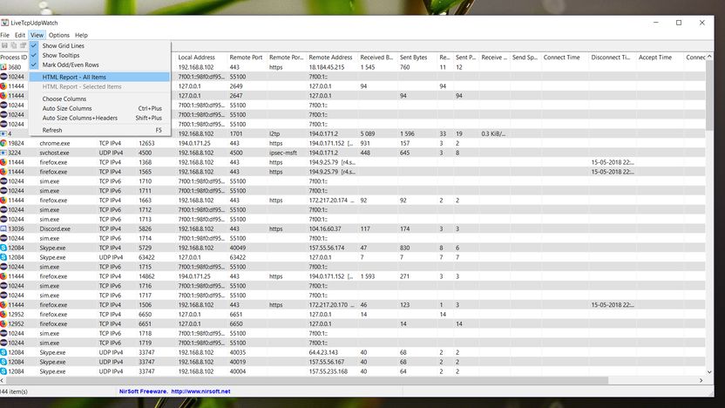Sort by the Disconnect Ti... column header
Image resolution: width=725 pixels, height=408 pixels.
[611, 58]
